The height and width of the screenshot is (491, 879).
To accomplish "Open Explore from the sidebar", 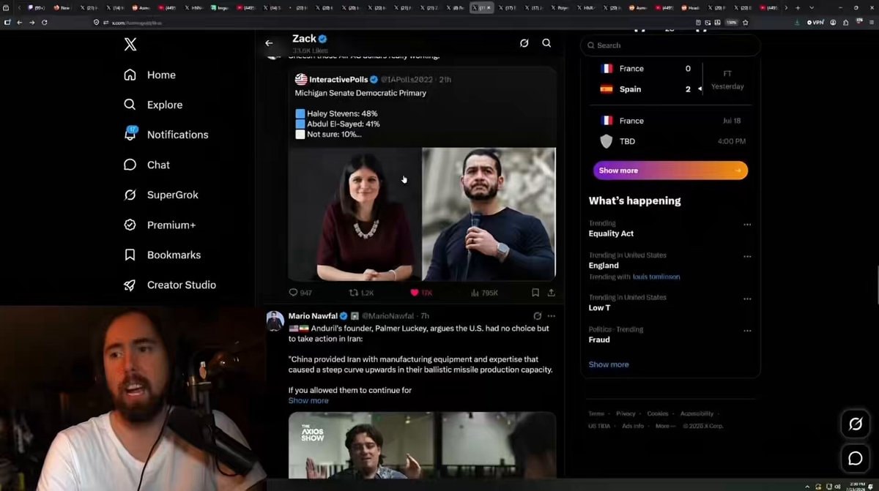I will point(152,105).
